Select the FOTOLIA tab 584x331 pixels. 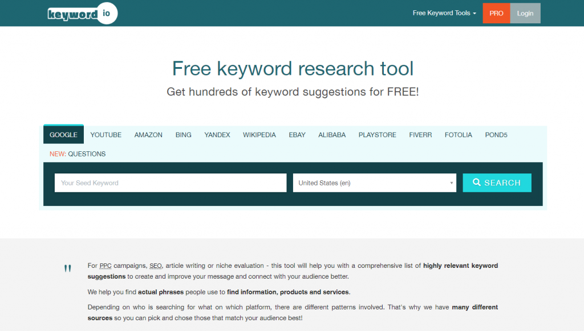pyautogui.click(x=458, y=135)
